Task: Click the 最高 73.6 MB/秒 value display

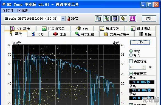Action: coord(142,90)
